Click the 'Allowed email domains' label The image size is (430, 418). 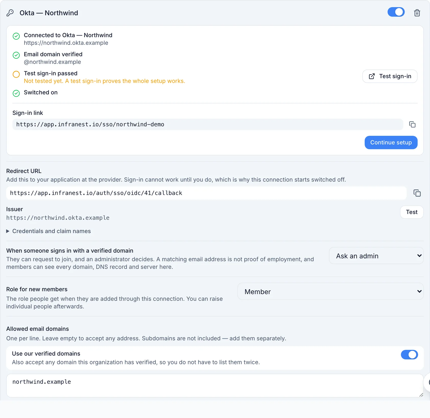click(37, 329)
